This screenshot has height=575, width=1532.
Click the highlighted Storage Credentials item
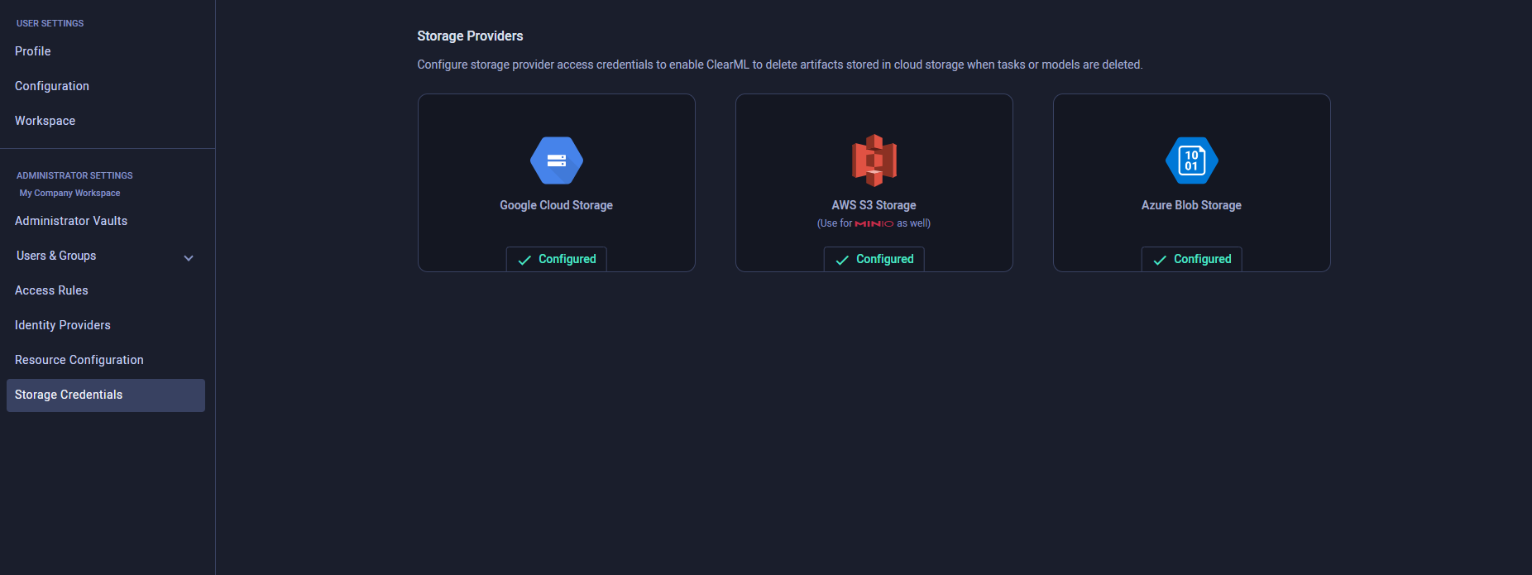pos(69,395)
